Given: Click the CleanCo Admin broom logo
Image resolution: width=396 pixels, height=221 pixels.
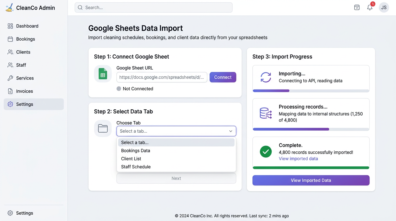Looking at the screenshot, I should coord(9,7).
